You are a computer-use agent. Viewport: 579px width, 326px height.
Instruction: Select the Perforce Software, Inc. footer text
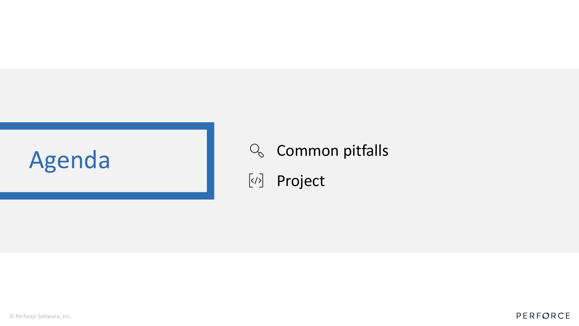[x=43, y=316]
